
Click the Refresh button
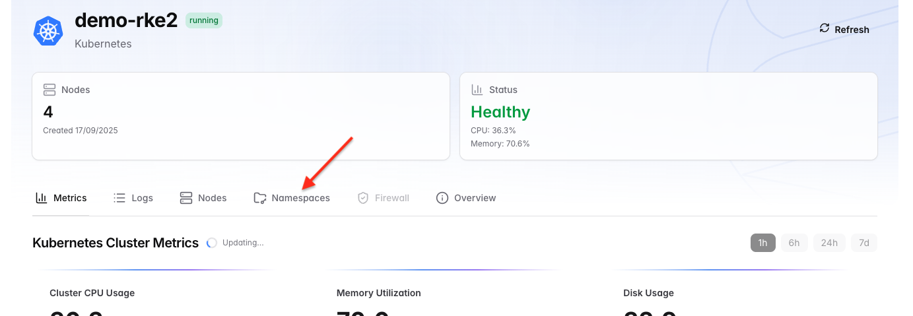tap(844, 29)
